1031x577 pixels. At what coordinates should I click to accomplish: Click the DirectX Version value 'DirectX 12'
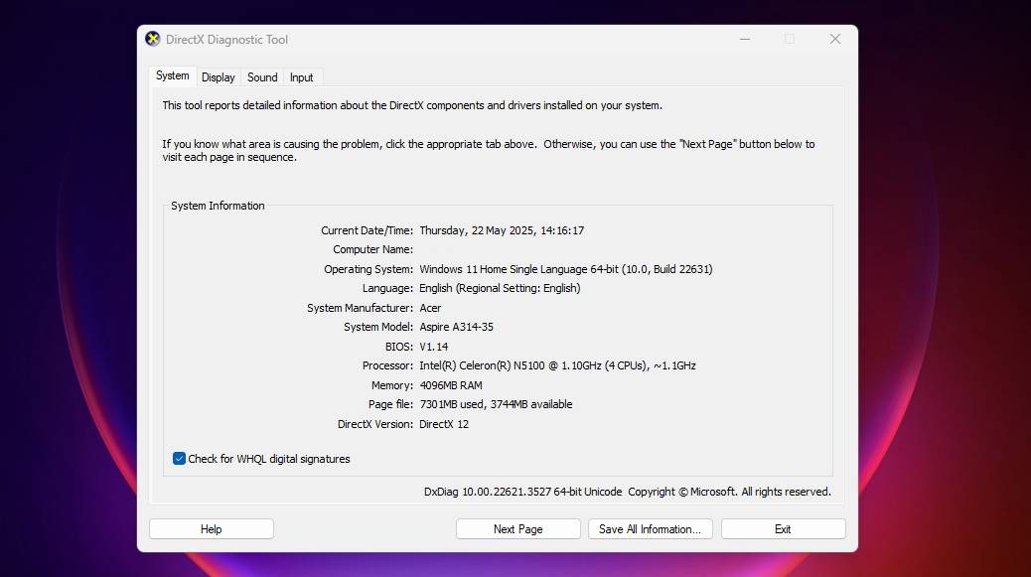(x=444, y=424)
